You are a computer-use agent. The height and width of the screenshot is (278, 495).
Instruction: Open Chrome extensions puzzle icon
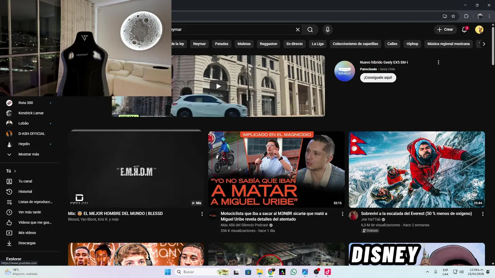[x=466, y=16]
